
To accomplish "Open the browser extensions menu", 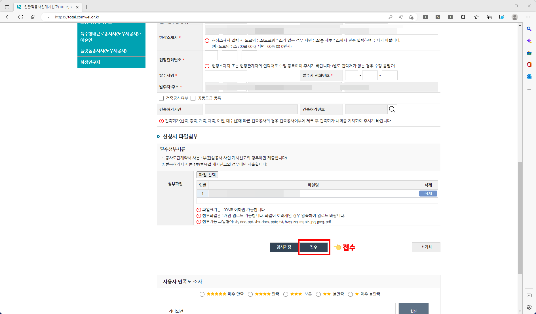I will [463, 17].
